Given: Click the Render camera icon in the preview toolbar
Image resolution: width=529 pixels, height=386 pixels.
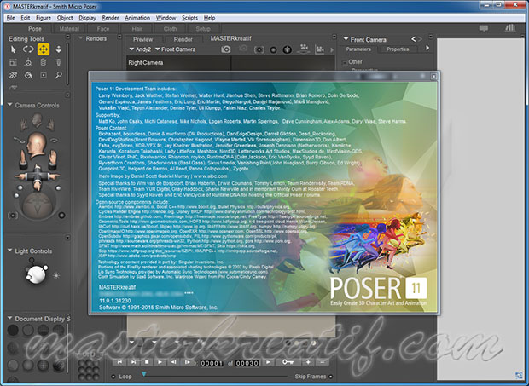Looking at the screenshot, I should (x=226, y=49).
